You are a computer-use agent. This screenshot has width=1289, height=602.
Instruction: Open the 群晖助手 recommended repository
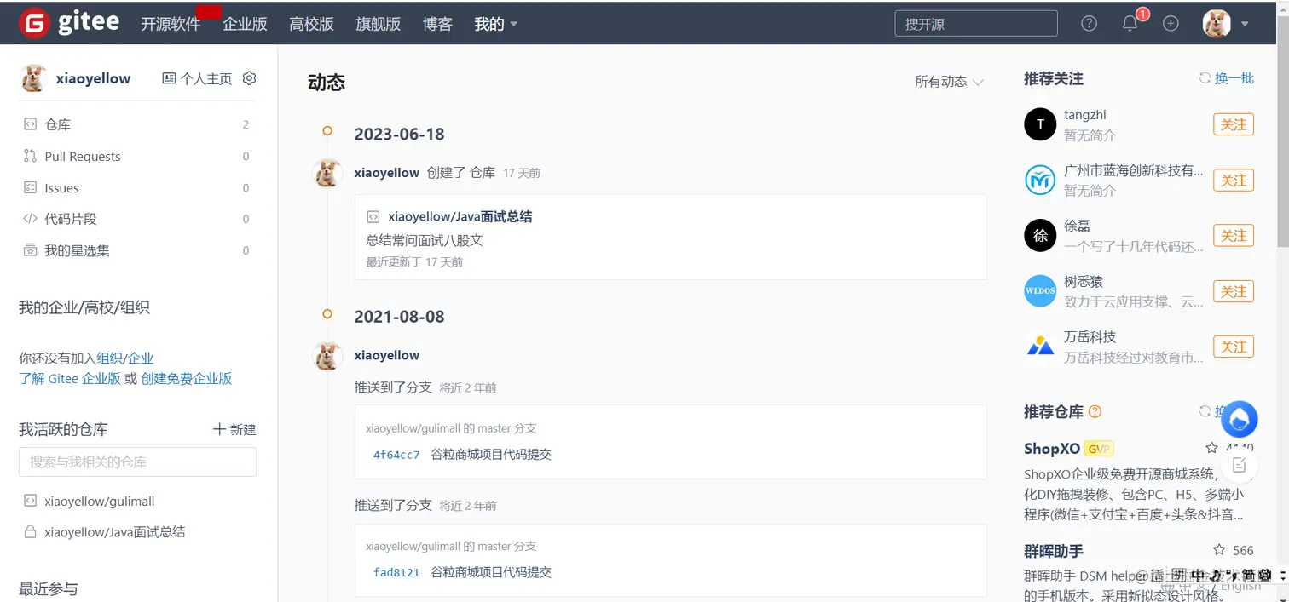pyautogui.click(x=1054, y=551)
